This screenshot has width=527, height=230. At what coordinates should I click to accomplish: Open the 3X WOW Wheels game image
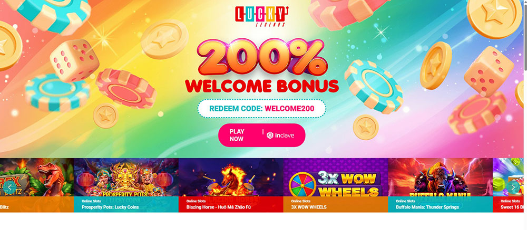(336, 177)
